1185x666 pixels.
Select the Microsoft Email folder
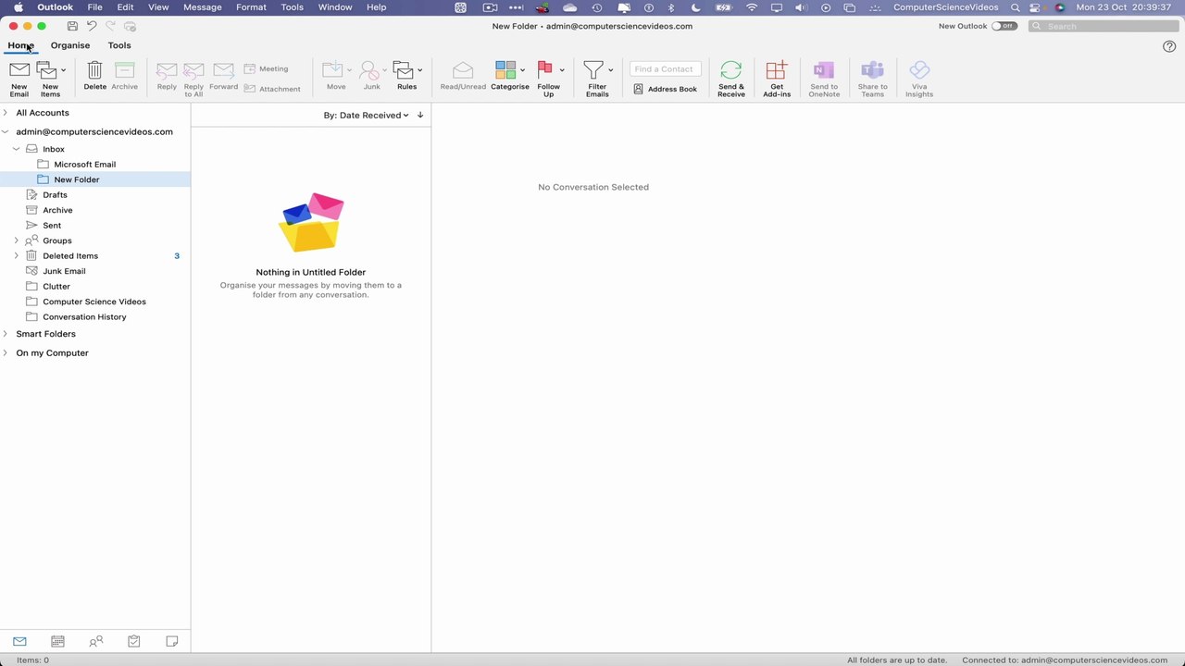pos(84,165)
